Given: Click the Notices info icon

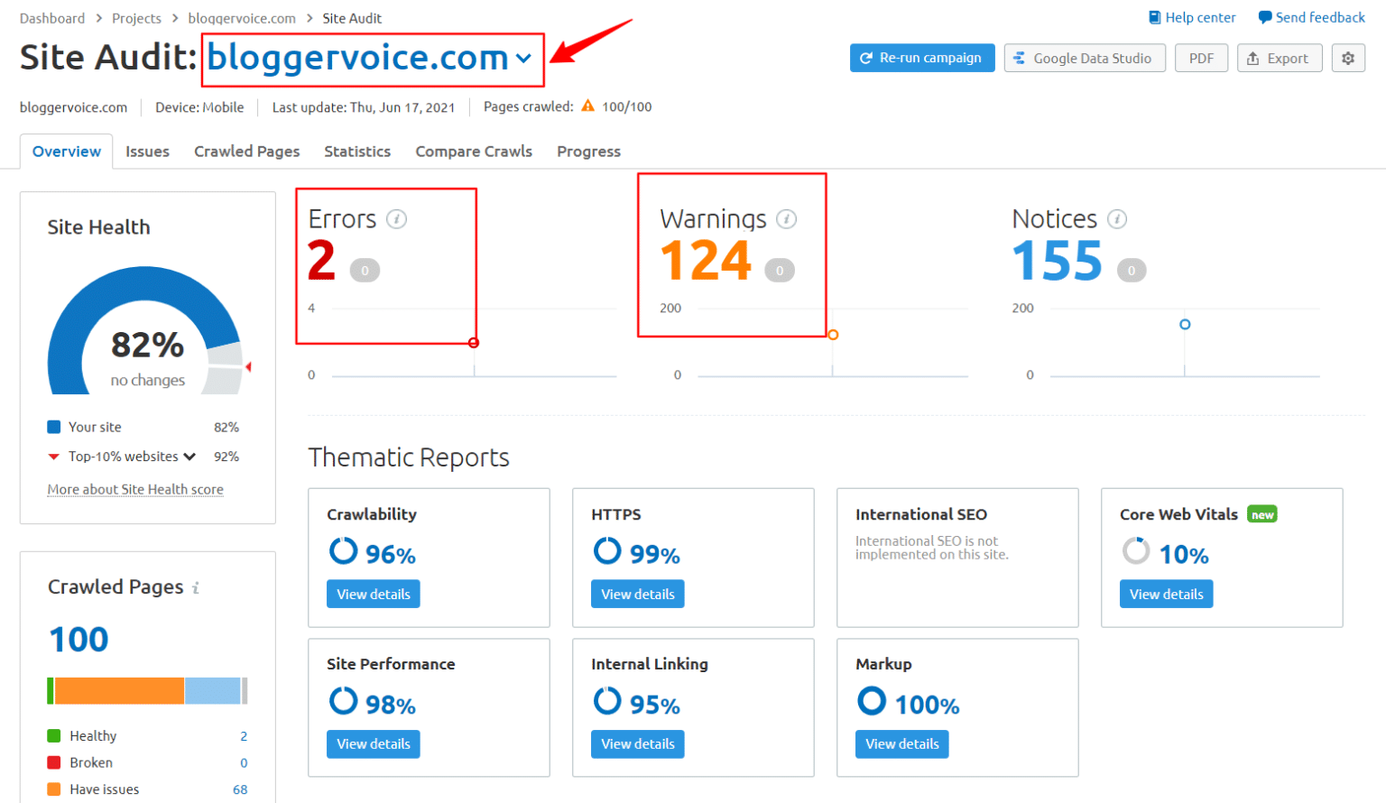Looking at the screenshot, I should [x=1117, y=219].
